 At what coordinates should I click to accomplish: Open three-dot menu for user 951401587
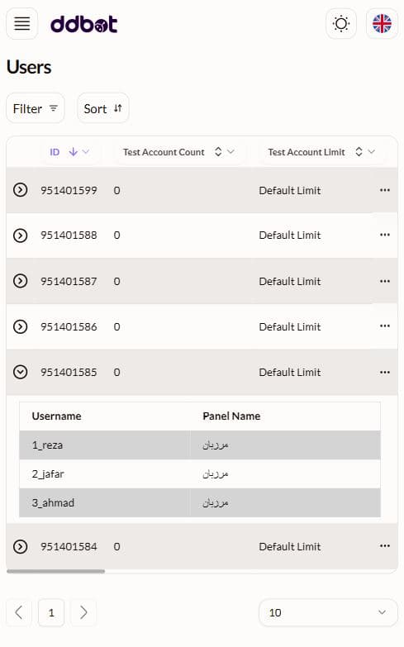pos(385,281)
